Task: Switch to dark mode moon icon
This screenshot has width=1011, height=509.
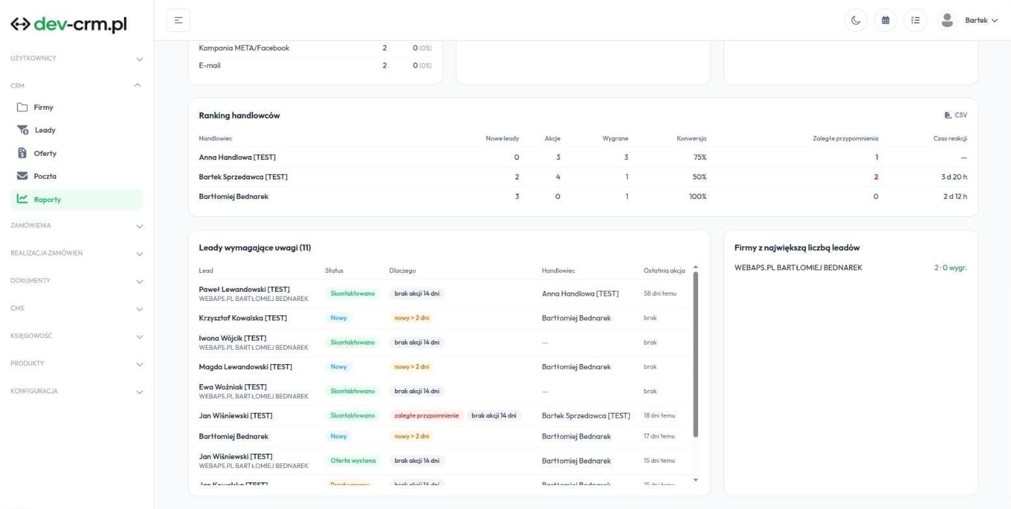Action: (x=856, y=20)
